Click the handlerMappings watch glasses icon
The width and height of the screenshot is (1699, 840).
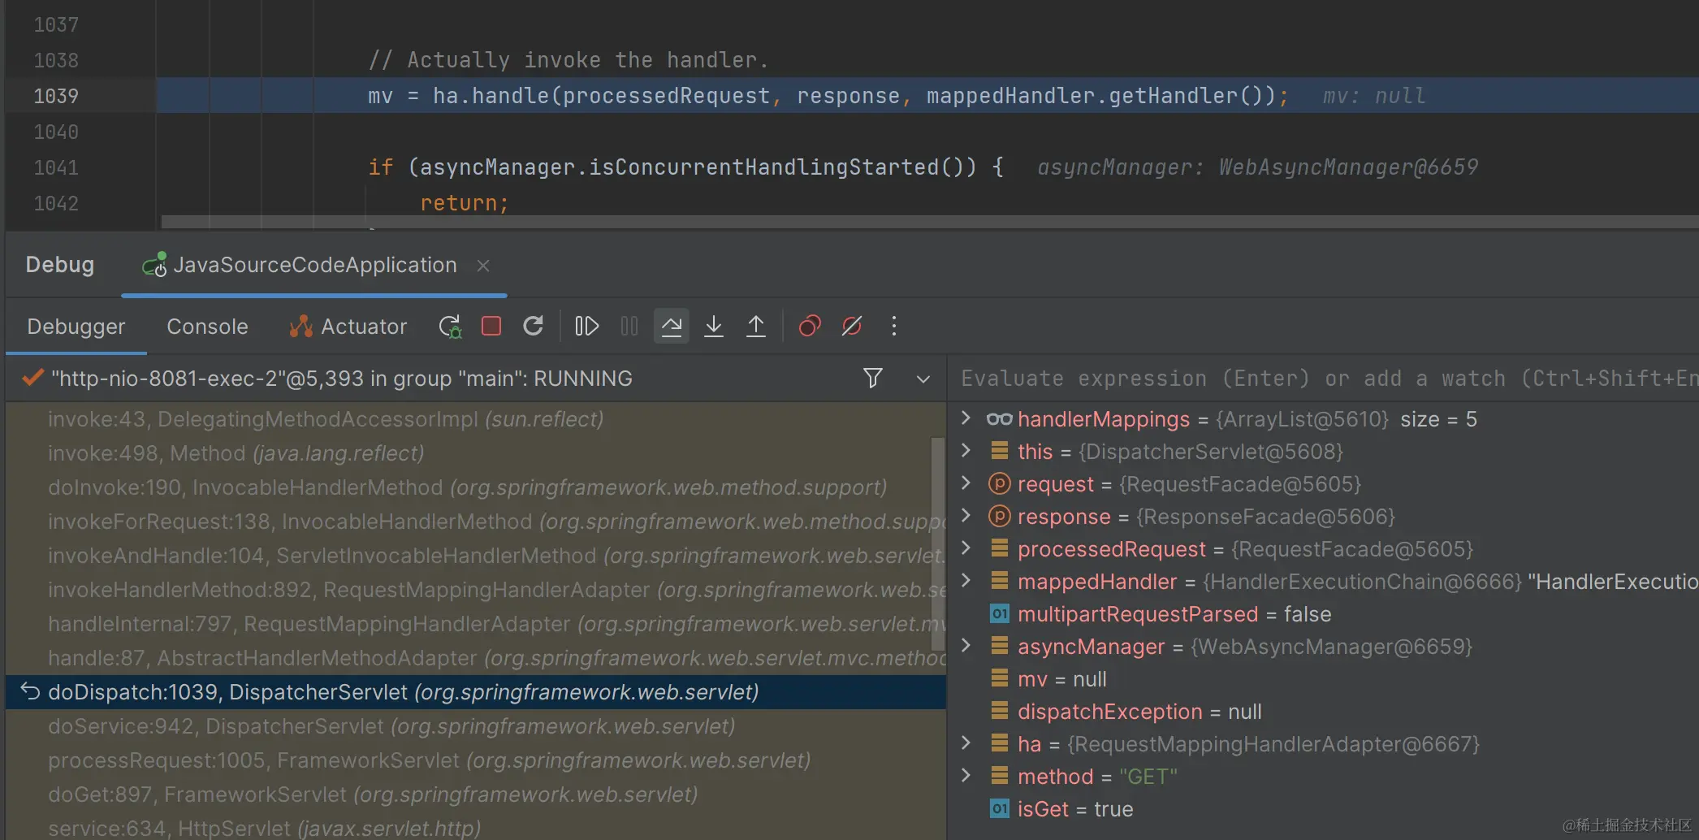click(x=999, y=419)
